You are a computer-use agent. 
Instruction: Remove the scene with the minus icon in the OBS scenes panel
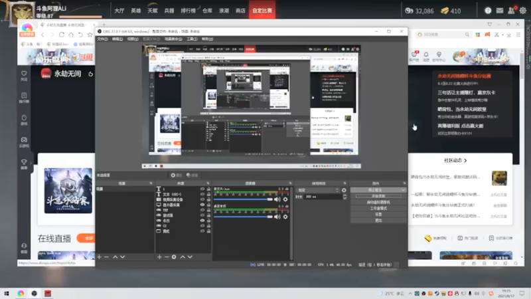(x=107, y=257)
